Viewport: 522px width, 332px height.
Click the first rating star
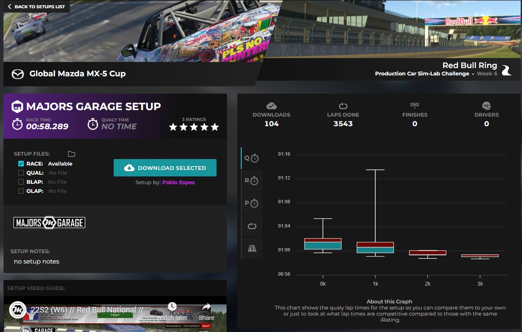[x=173, y=127]
